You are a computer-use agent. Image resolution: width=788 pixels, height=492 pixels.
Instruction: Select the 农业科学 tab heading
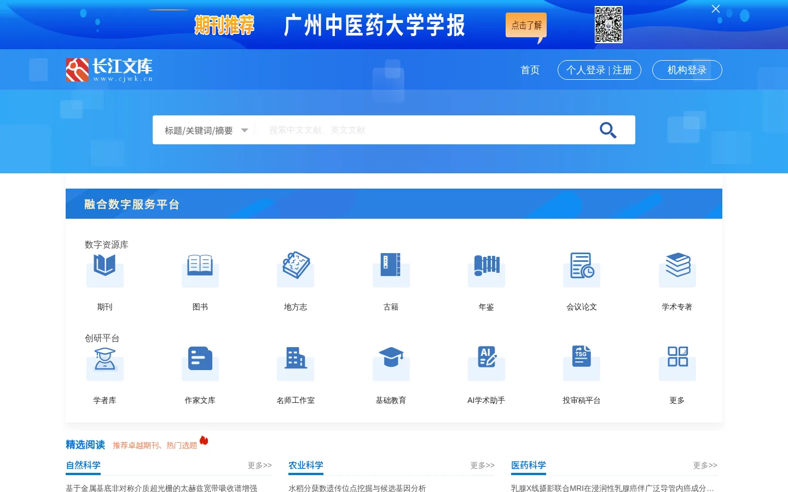(x=306, y=465)
